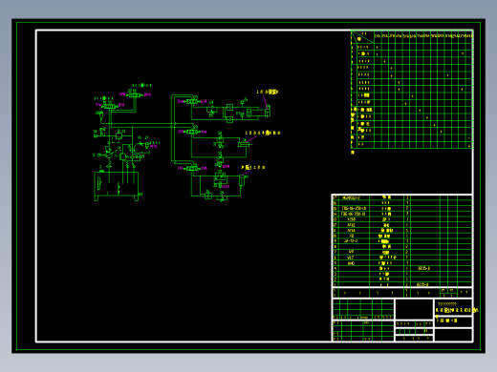
Task: Select the topmost solenoid directional valve symbol
Action: point(134,94)
